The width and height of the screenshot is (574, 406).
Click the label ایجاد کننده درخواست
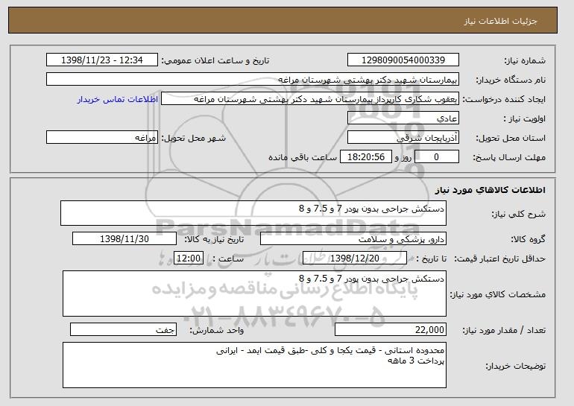tap(504, 100)
